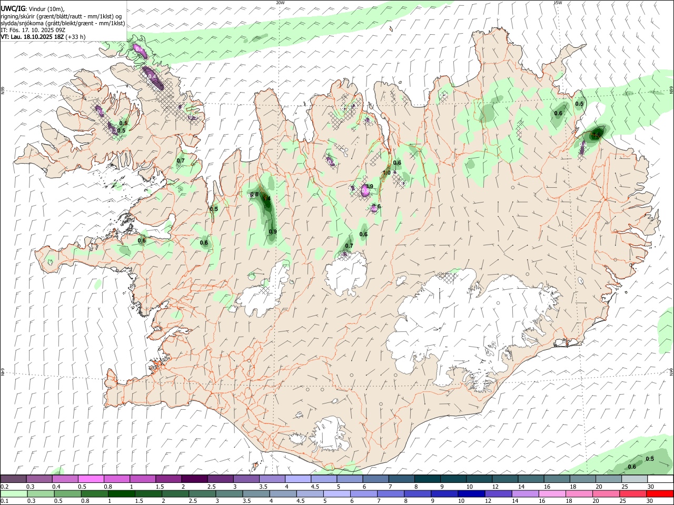Select darkest green rain swatch between 1 and 1.5
The height and width of the screenshot is (505, 674).
tap(122, 493)
